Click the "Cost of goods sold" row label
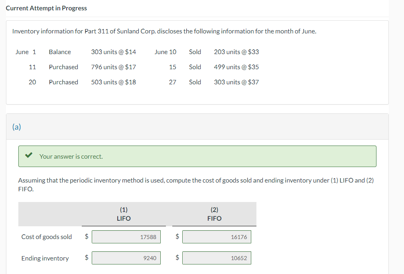404x274 pixels. (47, 237)
